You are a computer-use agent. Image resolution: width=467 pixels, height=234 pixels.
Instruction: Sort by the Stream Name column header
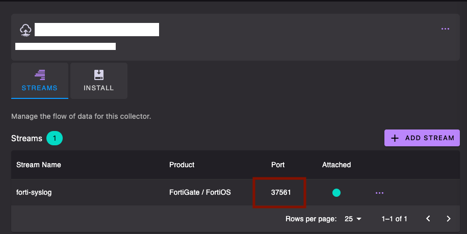[x=39, y=165]
